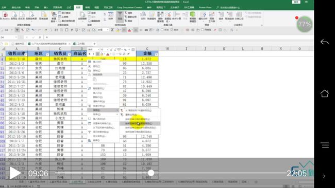Click the camera icon in quick toolbar
Image resolution: width=335 pixels, height=188 pixels.
point(146,30)
